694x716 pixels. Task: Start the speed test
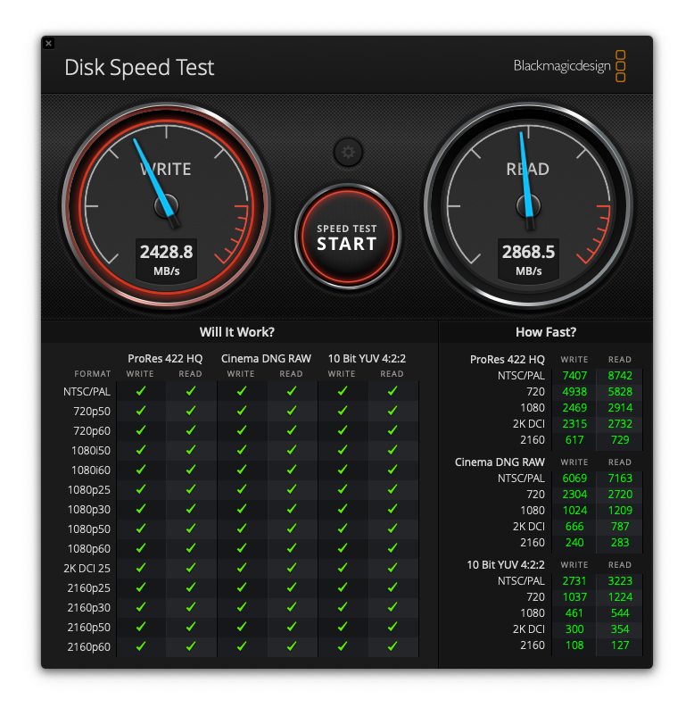pyautogui.click(x=348, y=237)
